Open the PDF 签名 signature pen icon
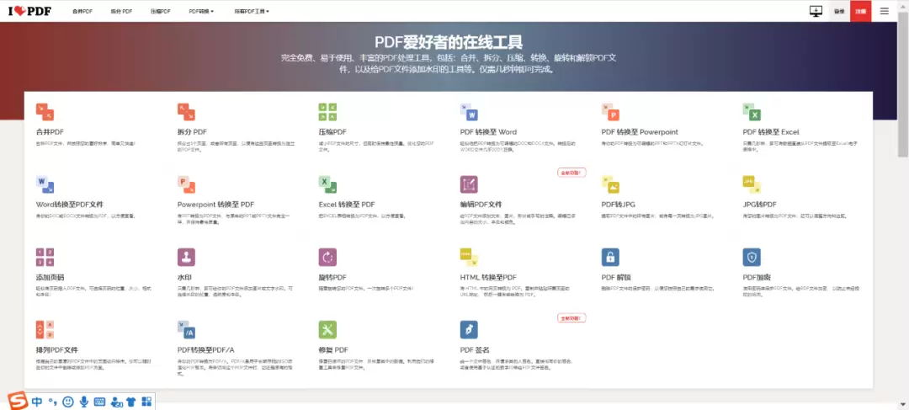909x410 pixels. pos(469,329)
